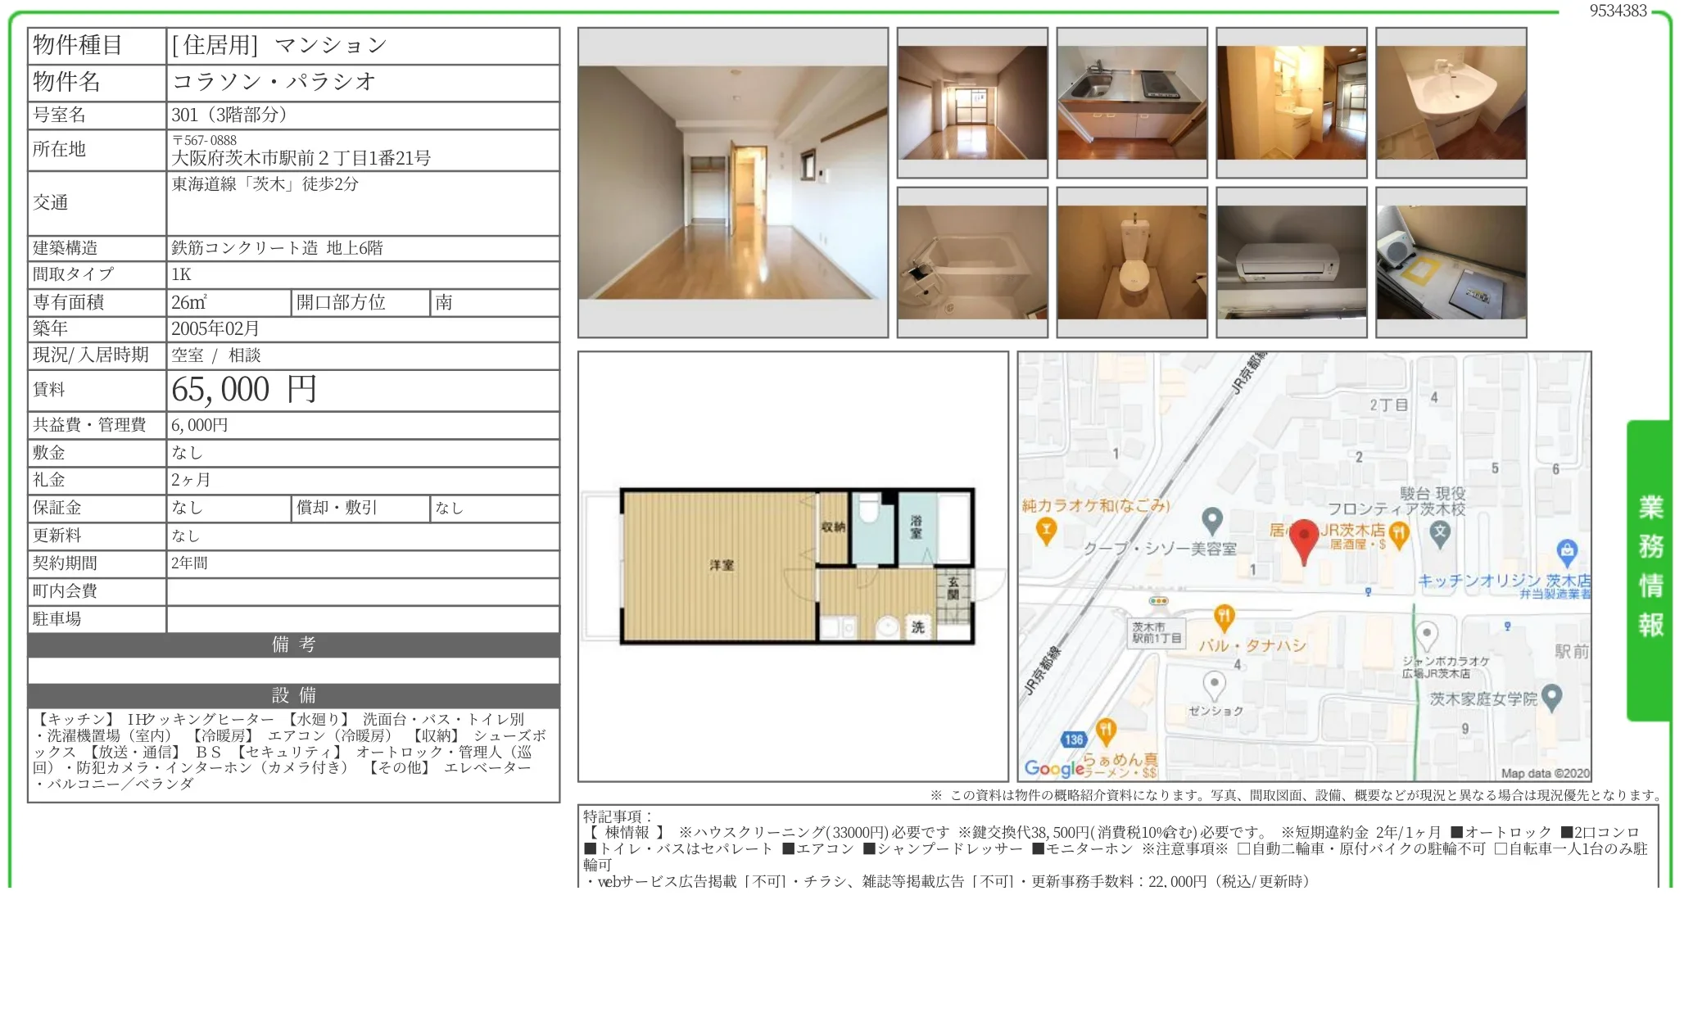Click the school pin below 駿台 現役フロンティア茨木校

click(1440, 535)
